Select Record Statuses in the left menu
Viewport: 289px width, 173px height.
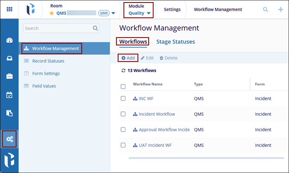click(x=48, y=61)
